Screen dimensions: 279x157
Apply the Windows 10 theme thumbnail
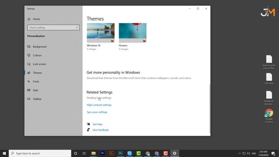coord(101,33)
